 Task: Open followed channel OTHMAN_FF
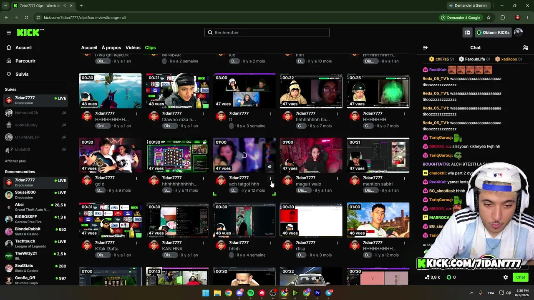pyautogui.click(x=35, y=137)
